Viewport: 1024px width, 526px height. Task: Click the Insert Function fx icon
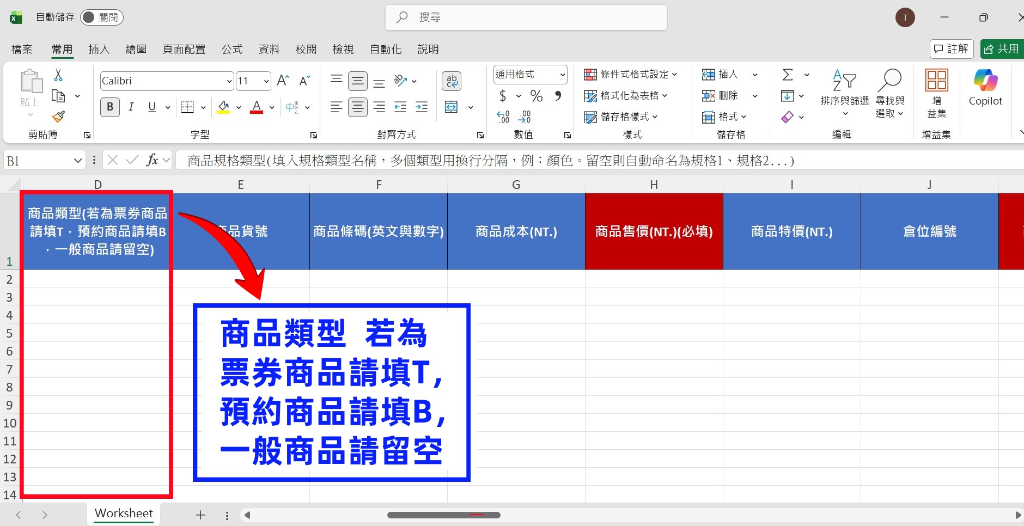(x=152, y=160)
